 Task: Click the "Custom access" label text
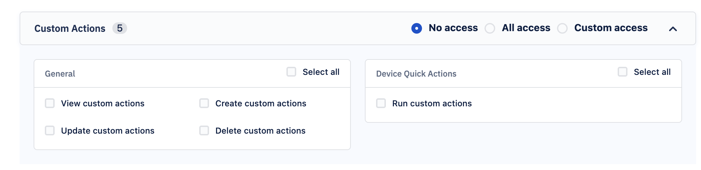pos(611,28)
